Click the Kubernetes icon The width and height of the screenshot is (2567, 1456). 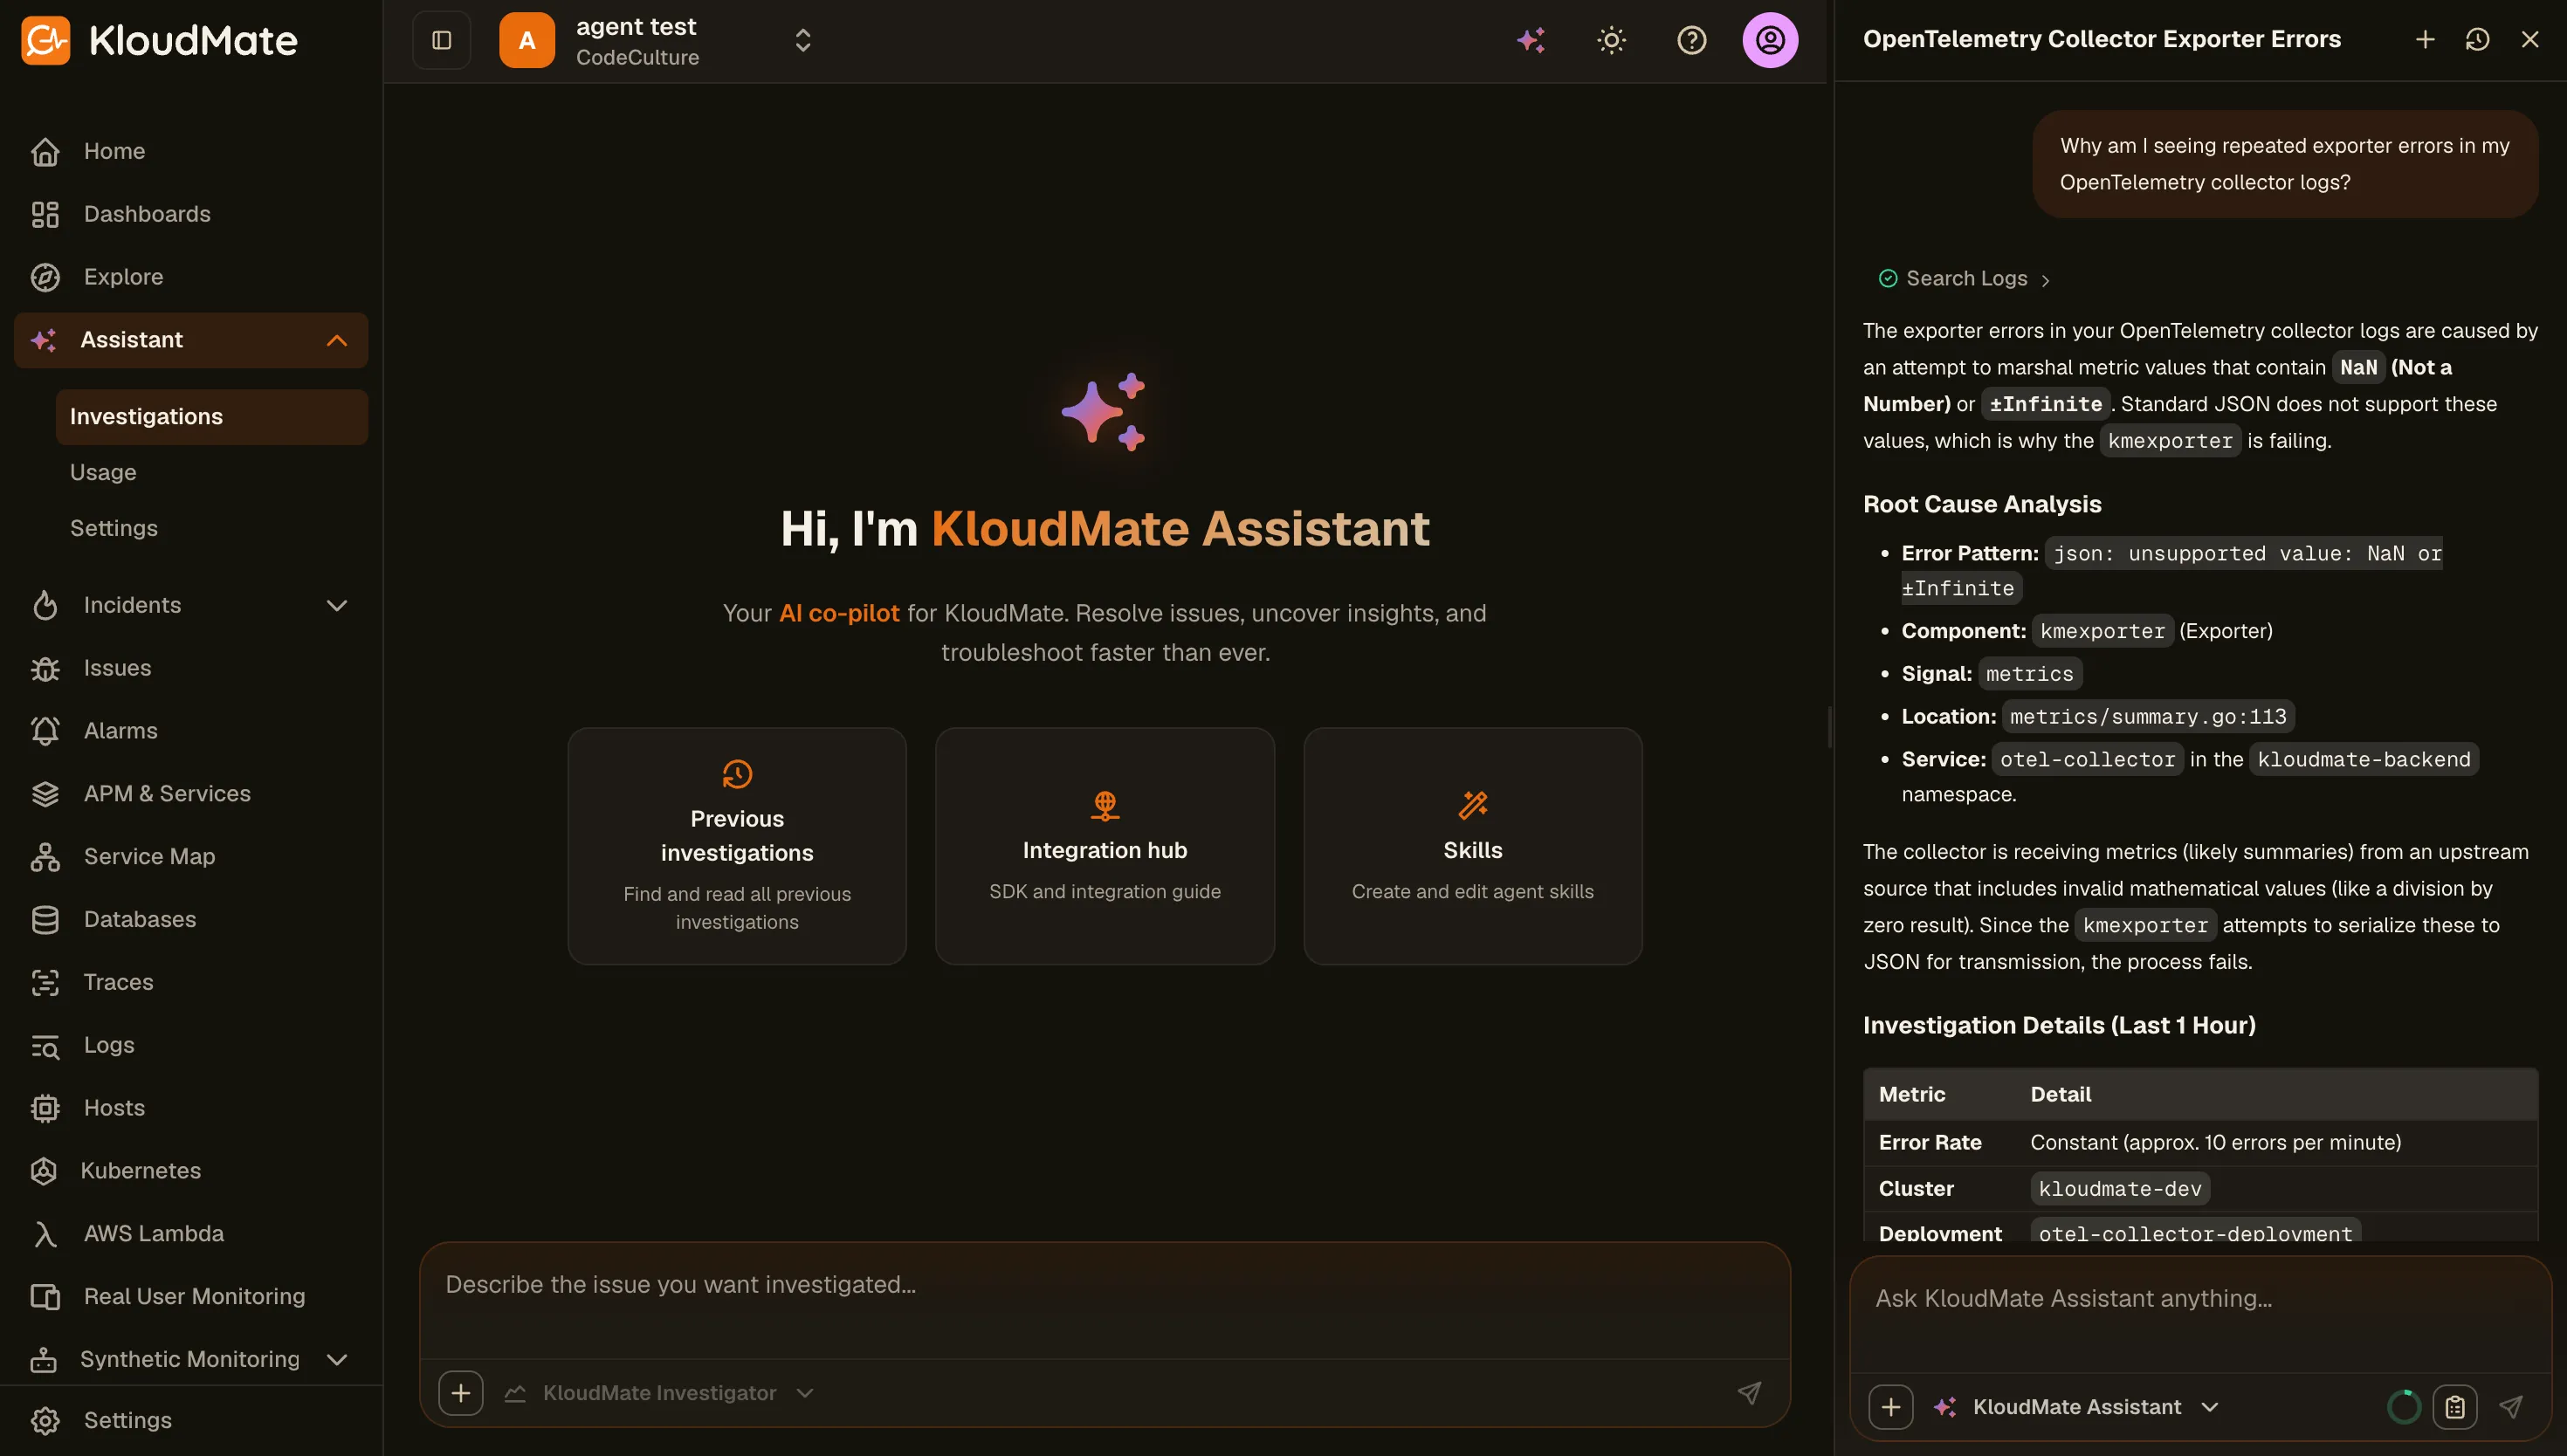[44, 1171]
